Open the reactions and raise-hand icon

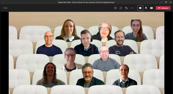tap(126, 8)
